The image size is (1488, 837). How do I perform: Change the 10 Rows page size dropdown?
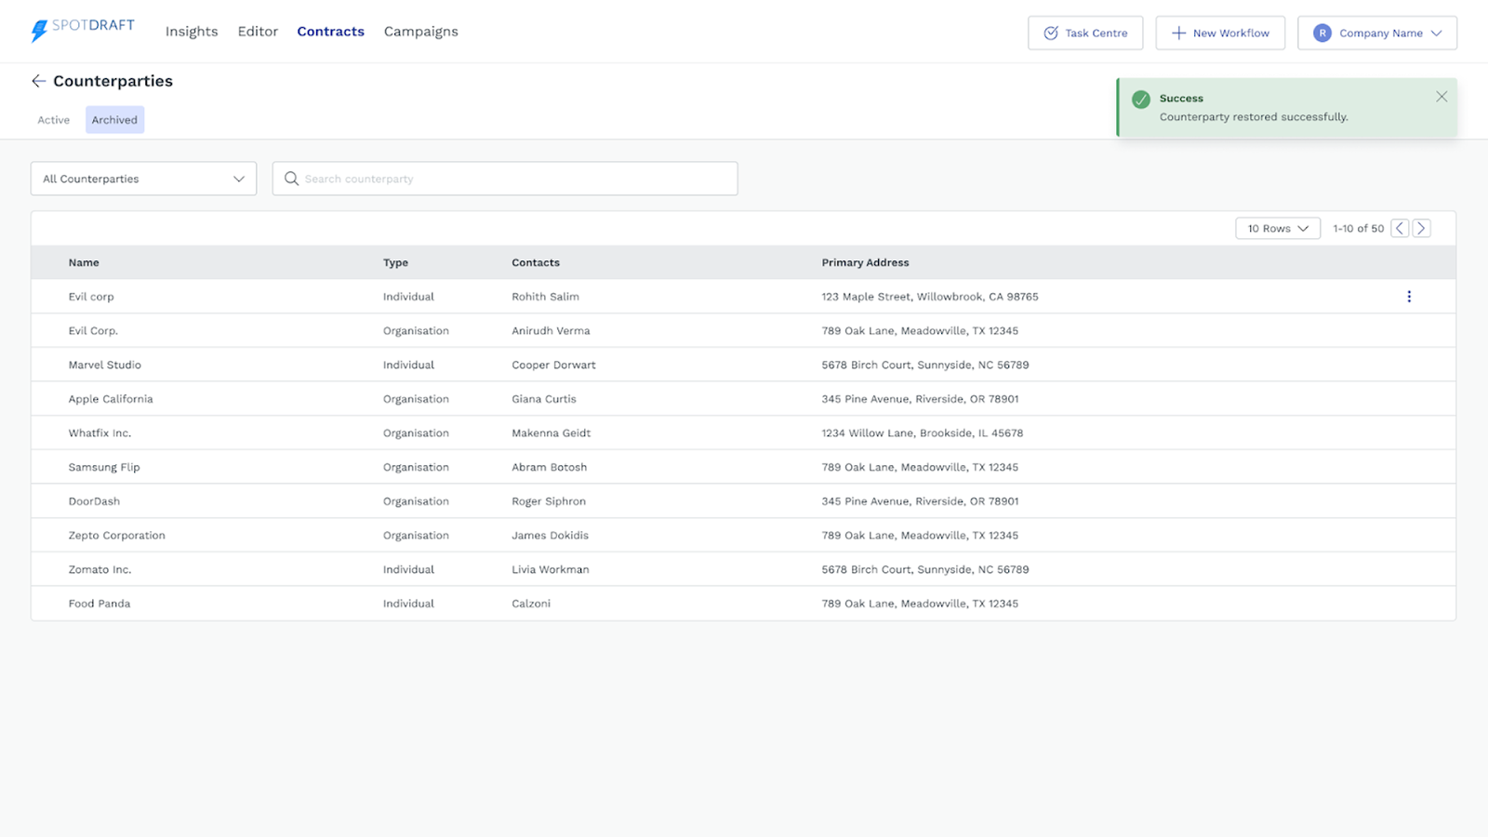coord(1278,228)
